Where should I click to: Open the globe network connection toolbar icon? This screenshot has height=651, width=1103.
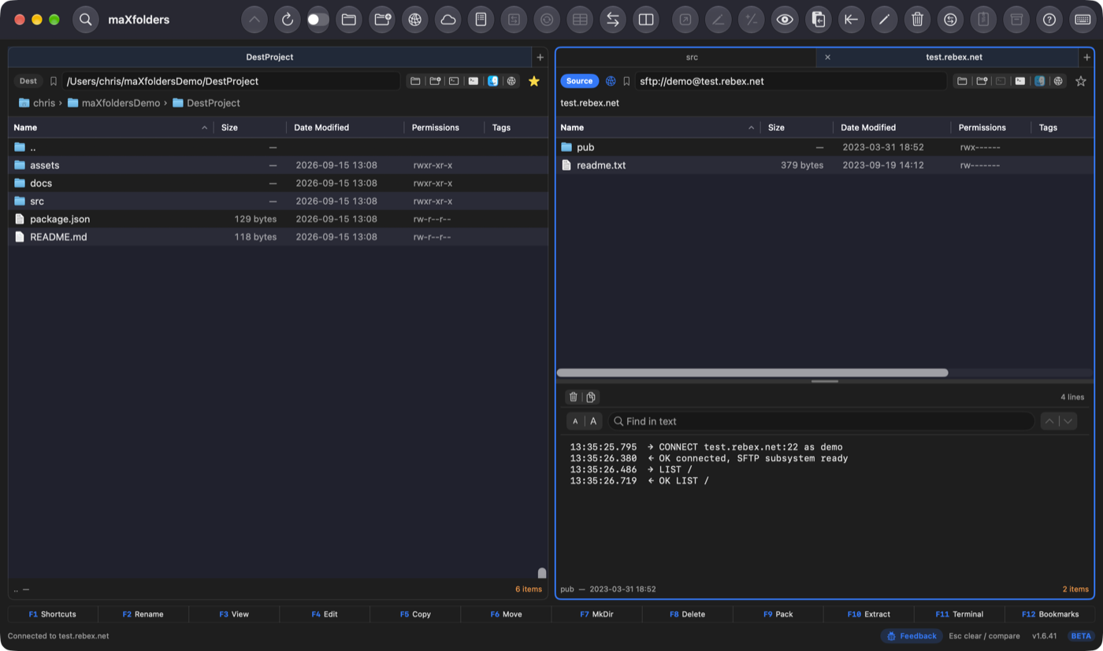[415, 20]
